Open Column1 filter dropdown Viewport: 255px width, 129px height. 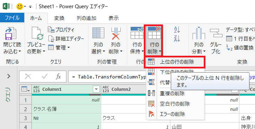pos(96,89)
